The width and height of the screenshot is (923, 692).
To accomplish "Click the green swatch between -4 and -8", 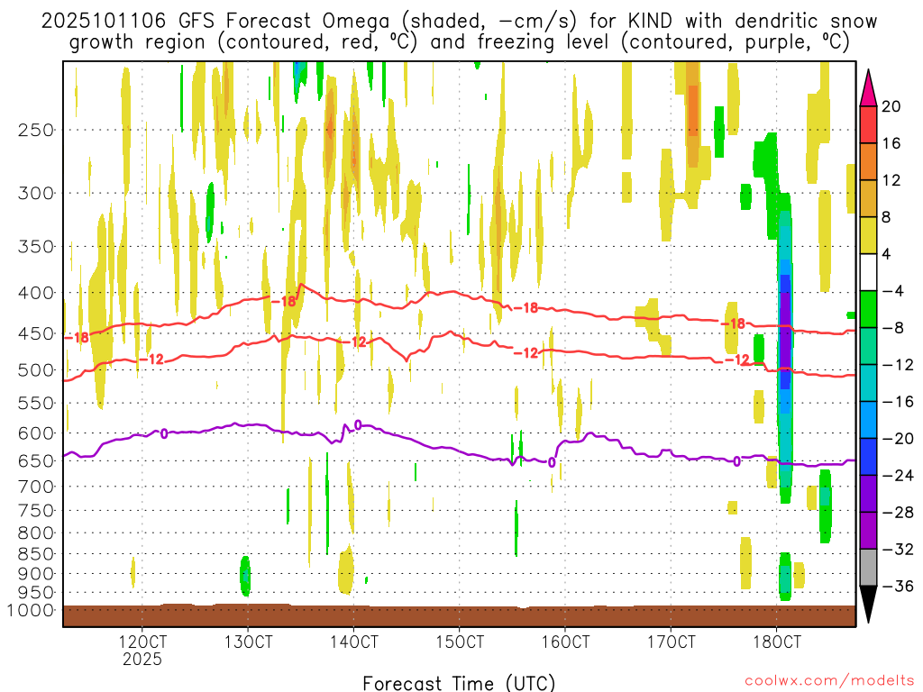I will click(868, 309).
